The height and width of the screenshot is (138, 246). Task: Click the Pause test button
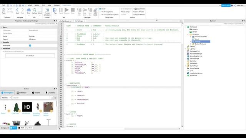[x=61, y=10]
